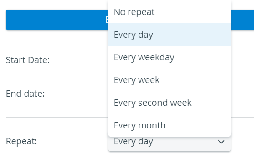Click the horizontal divider below End date
Viewport: 254px width, 168px height.
click(57, 117)
